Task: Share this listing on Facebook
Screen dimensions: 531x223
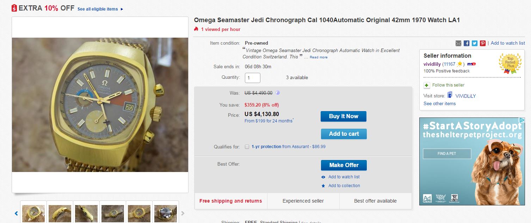Action: (467, 43)
